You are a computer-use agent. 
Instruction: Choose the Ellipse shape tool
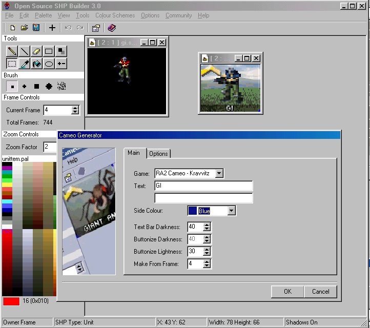pos(49,64)
